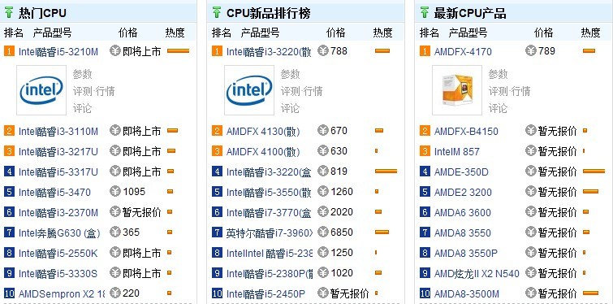Open Intel酷睿i5-3210M product link
The height and width of the screenshot is (304, 613).
pos(58,52)
